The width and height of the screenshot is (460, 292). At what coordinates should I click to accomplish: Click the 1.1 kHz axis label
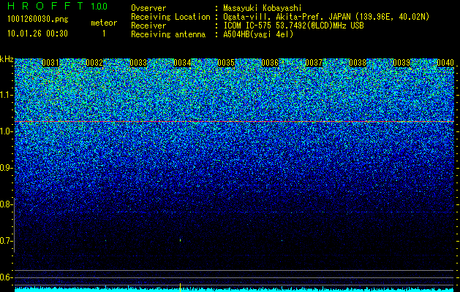pyautogui.click(x=6, y=95)
